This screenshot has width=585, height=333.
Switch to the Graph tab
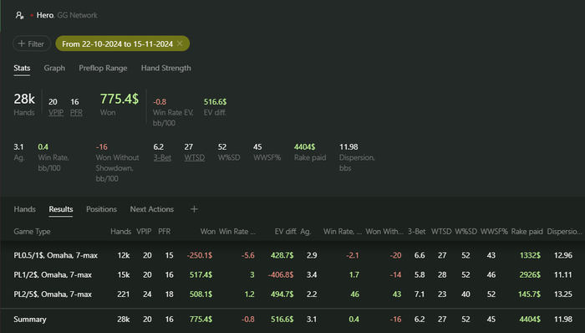pos(54,68)
